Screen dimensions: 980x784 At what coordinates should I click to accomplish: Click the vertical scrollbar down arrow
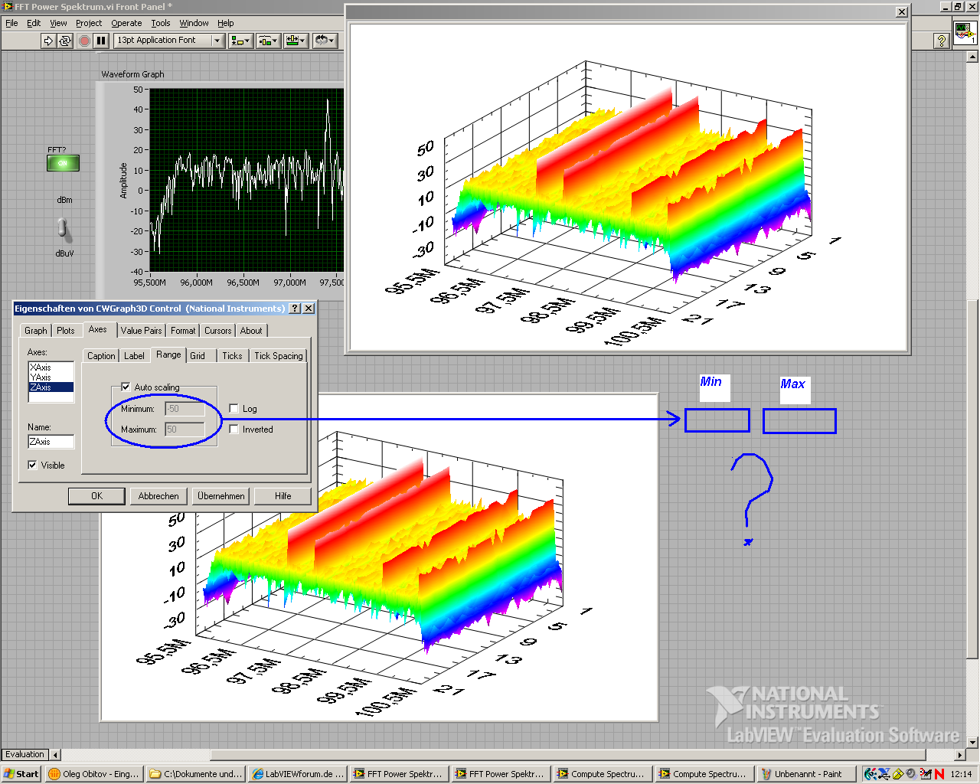(x=973, y=742)
